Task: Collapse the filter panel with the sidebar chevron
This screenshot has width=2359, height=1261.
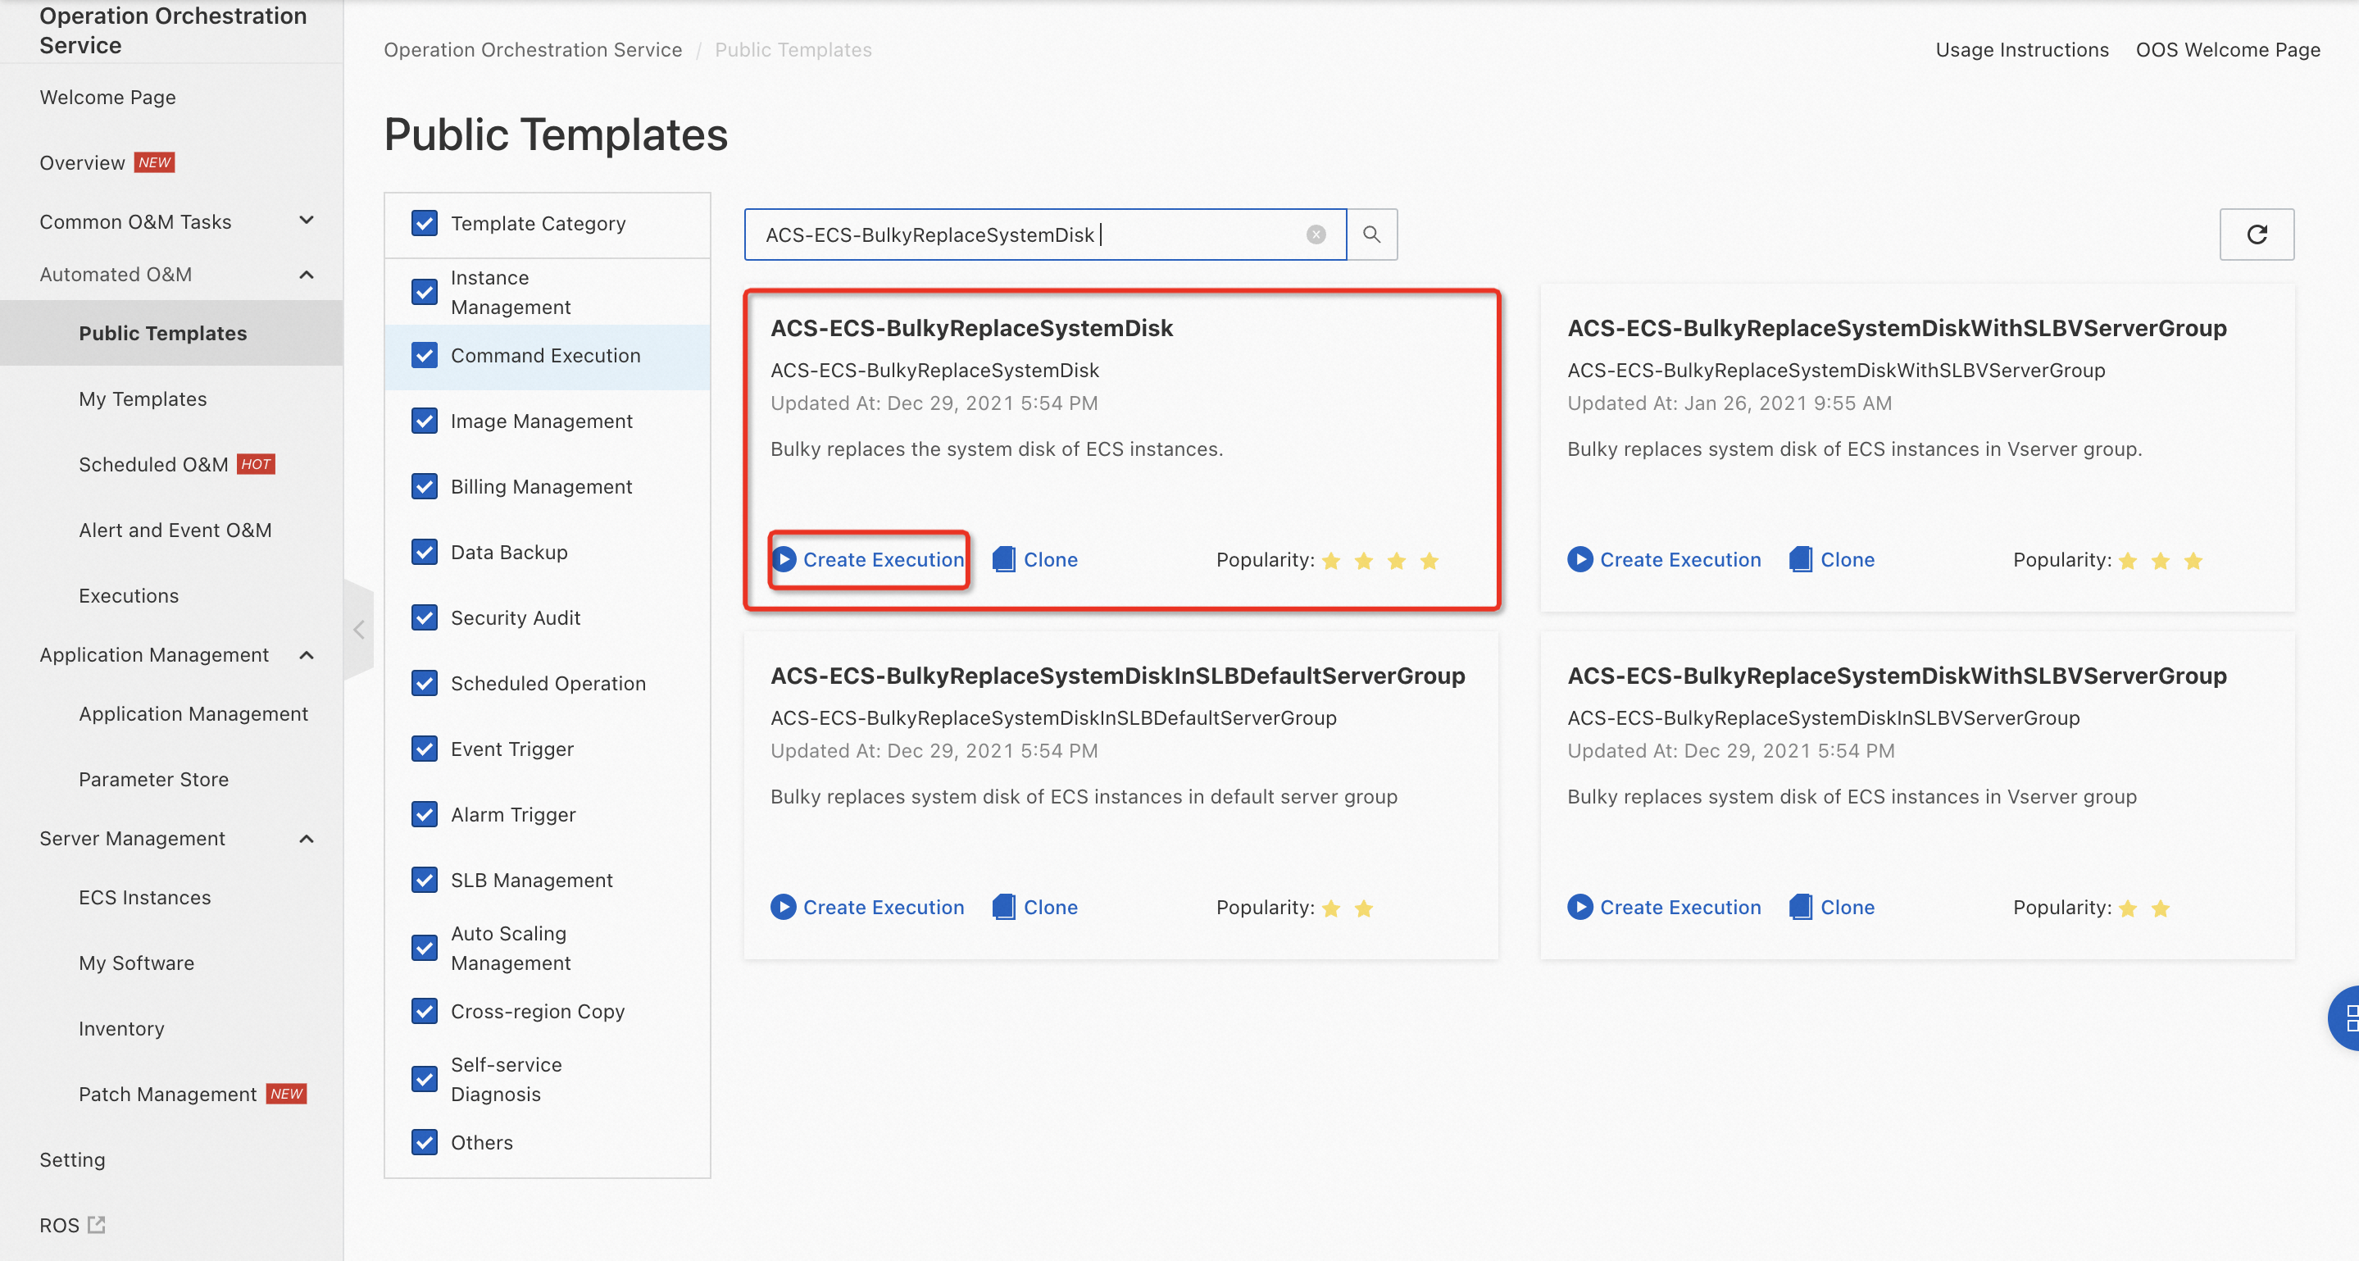Action: (358, 629)
